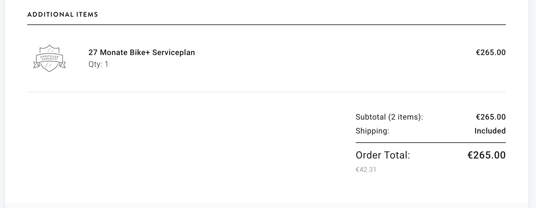Click the Serviceplan item price €265.00
The image size is (536, 208).
(491, 53)
